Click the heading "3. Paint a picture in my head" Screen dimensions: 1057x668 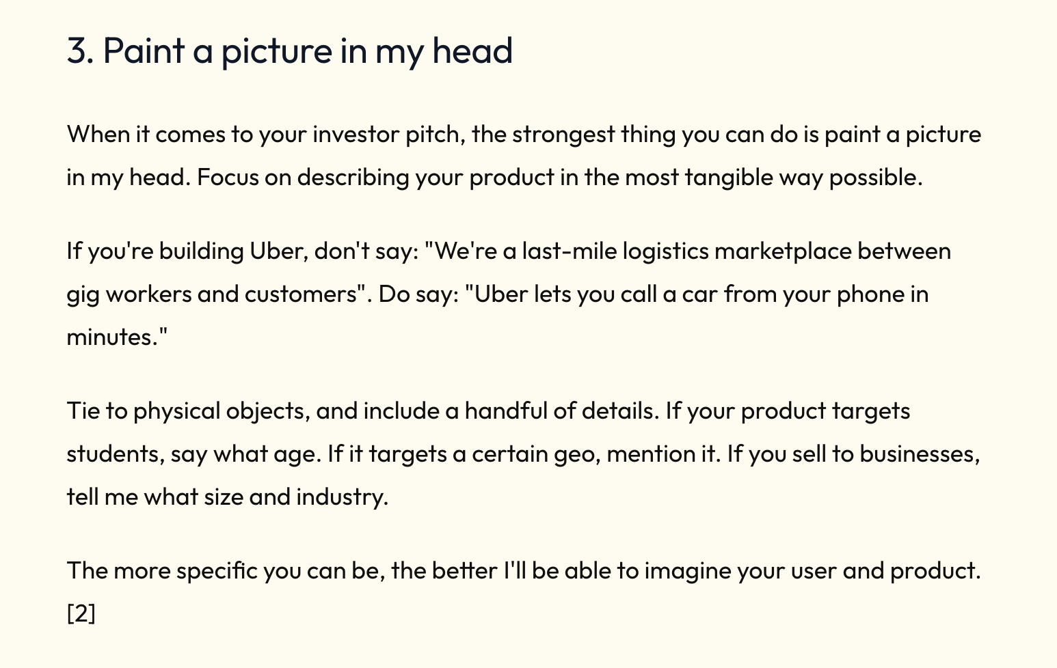(x=290, y=52)
